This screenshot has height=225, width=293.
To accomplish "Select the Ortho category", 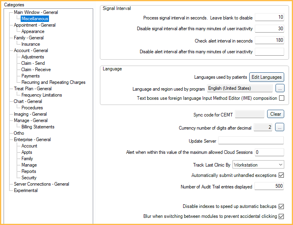I will point(19,133).
